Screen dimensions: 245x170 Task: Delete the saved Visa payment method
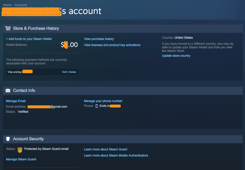[x=72, y=72]
